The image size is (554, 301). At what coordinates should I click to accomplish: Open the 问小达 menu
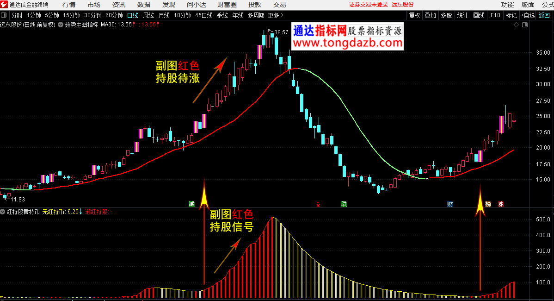[197, 5]
